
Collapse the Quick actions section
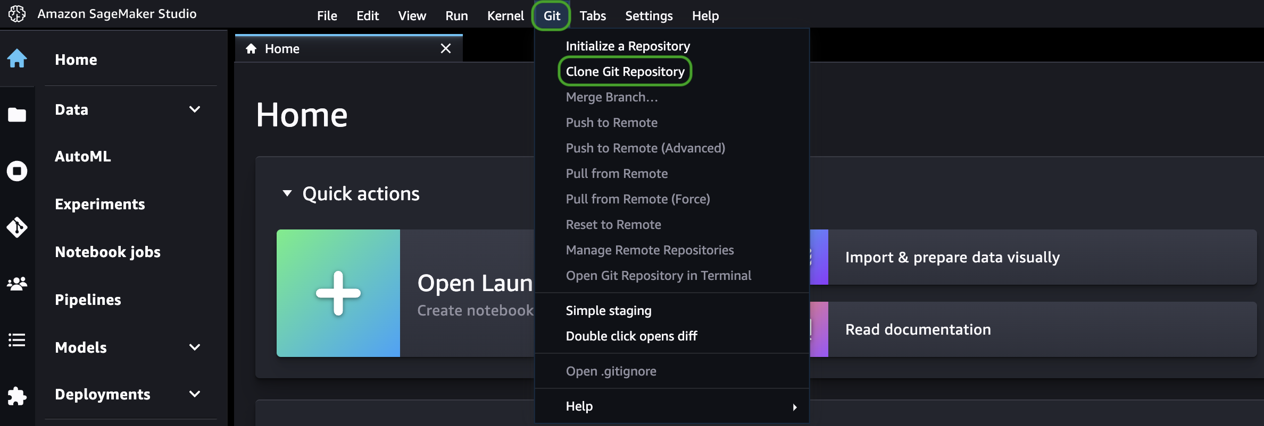coord(287,193)
